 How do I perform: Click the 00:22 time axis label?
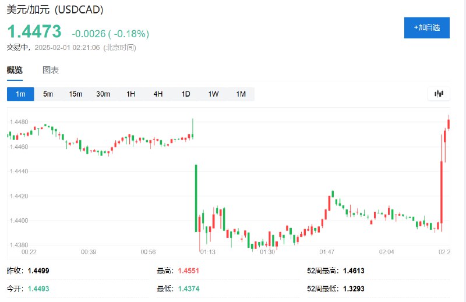[29, 252]
